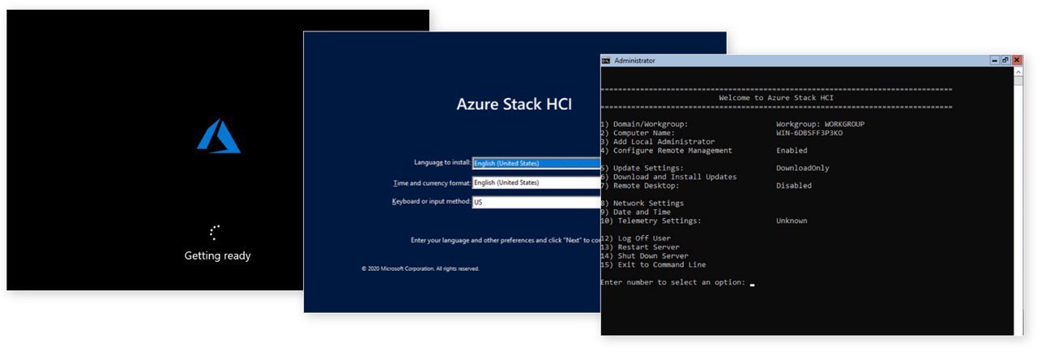Click the 'Language to install:' label
This screenshot has width=1037, height=354.
point(441,163)
